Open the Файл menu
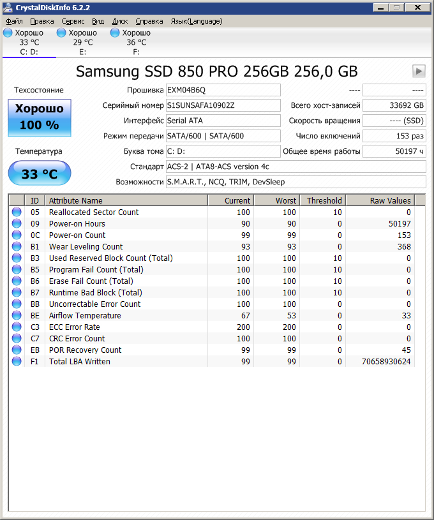 coord(14,21)
